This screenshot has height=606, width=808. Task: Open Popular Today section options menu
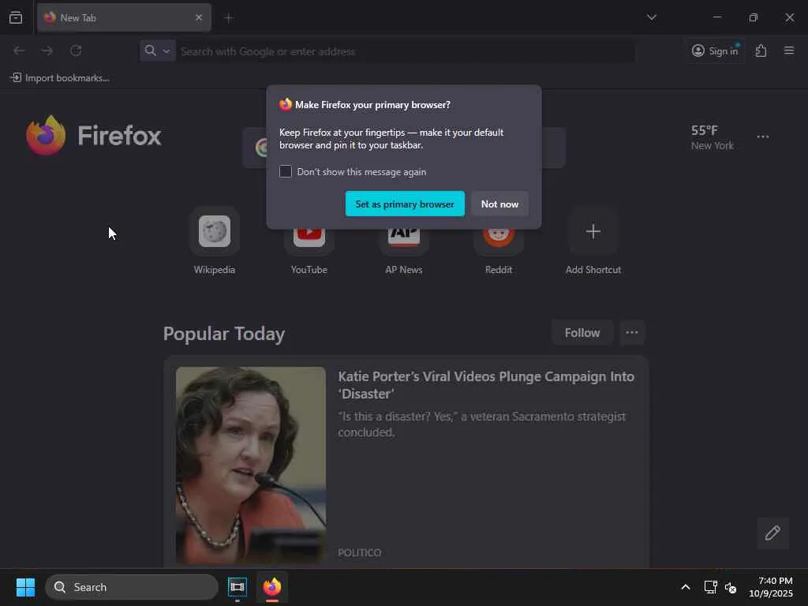[x=632, y=333]
